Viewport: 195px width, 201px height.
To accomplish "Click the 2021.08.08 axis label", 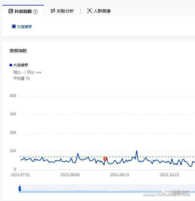I will coord(70,175).
